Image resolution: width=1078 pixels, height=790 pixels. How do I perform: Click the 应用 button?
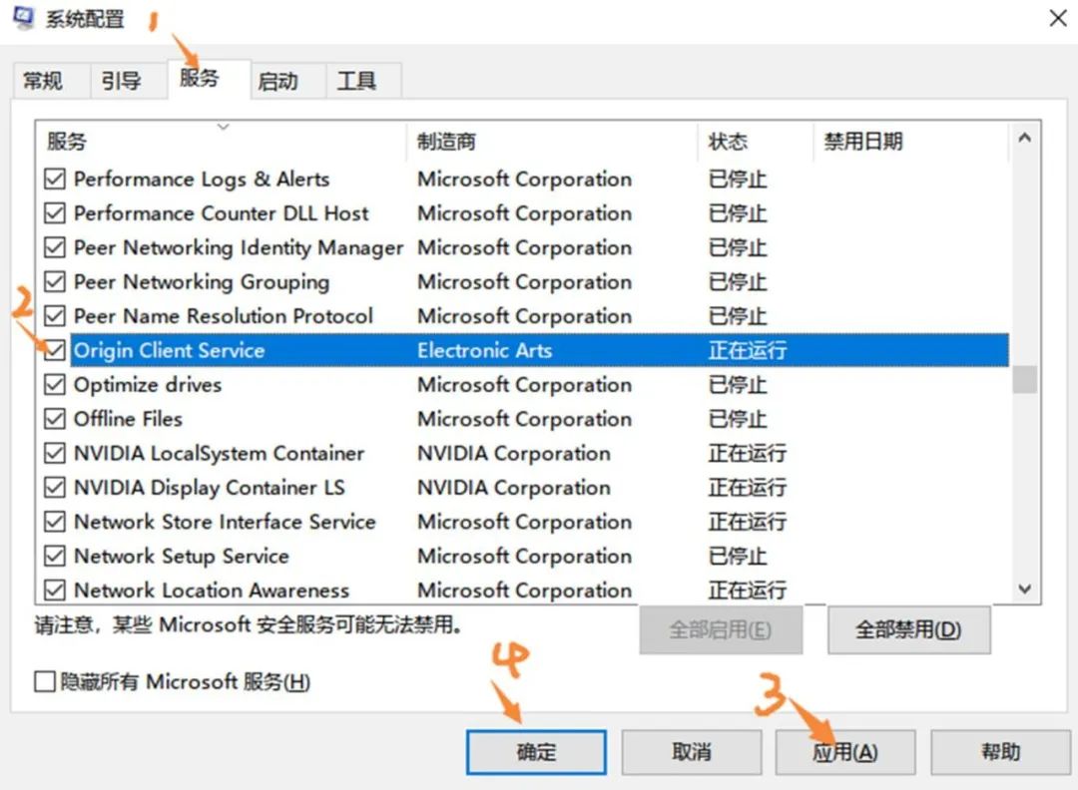click(x=843, y=752)
